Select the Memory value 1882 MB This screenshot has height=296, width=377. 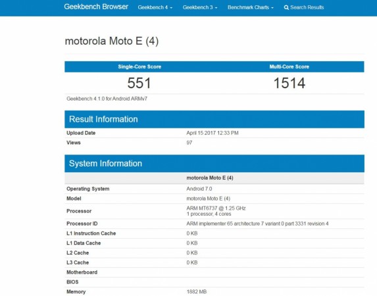(x=197, y=292)
